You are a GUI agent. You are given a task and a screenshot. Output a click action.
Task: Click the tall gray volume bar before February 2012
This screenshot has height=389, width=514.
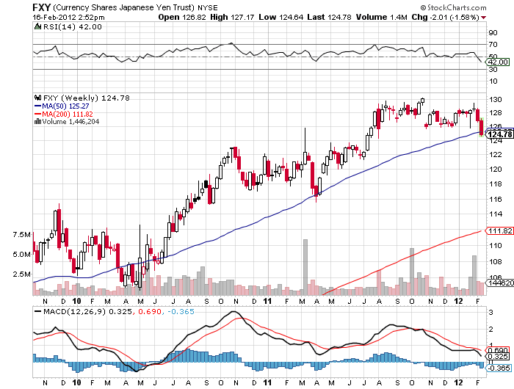pos(474,275)
